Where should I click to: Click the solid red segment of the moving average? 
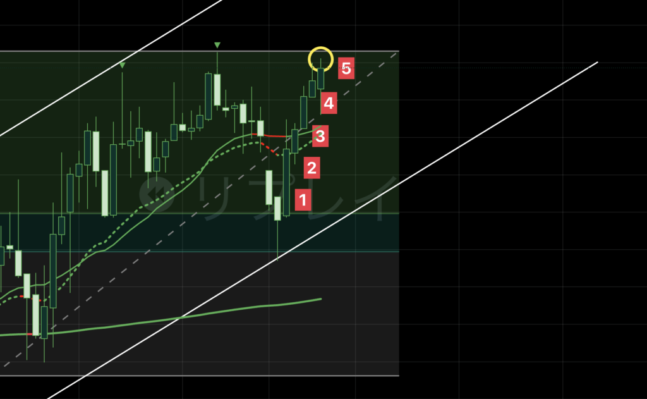point(269,135)
